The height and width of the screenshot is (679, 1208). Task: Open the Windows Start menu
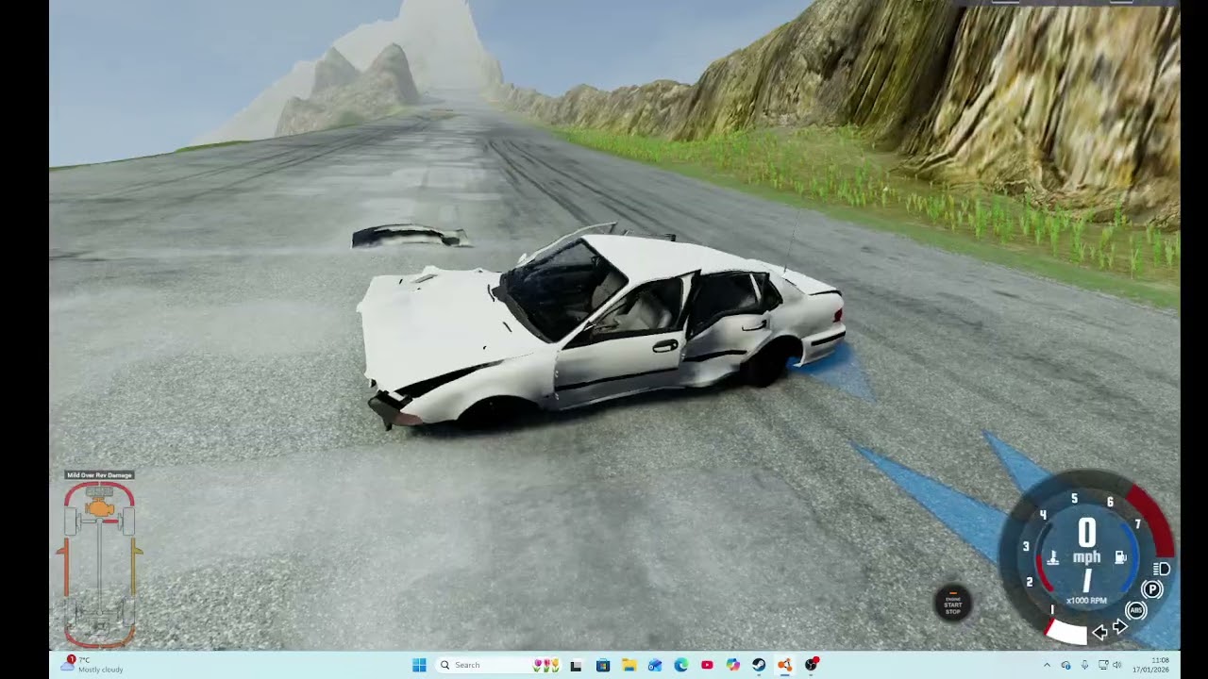tap(419, 665)
